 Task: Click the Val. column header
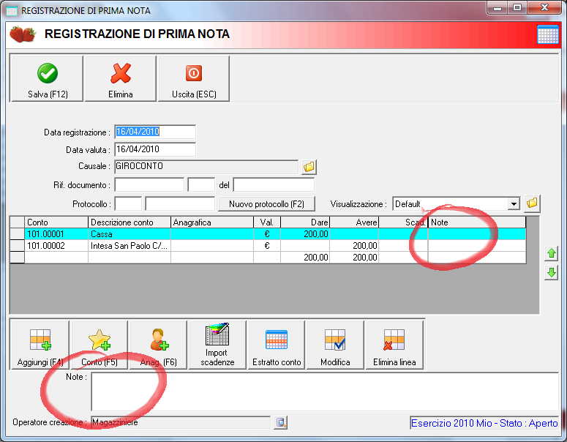(267, 222)
